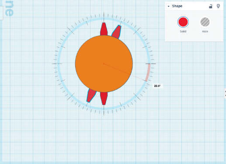The height and width of the screenshot is (164, 226).
Task: Open the collapsed side panel arrow at right edge
Action: pos(225,94)
